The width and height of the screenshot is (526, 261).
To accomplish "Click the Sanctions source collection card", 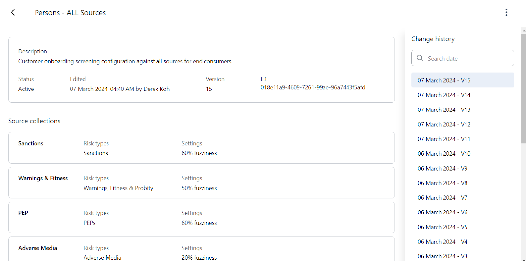I will tap(201, 148).
